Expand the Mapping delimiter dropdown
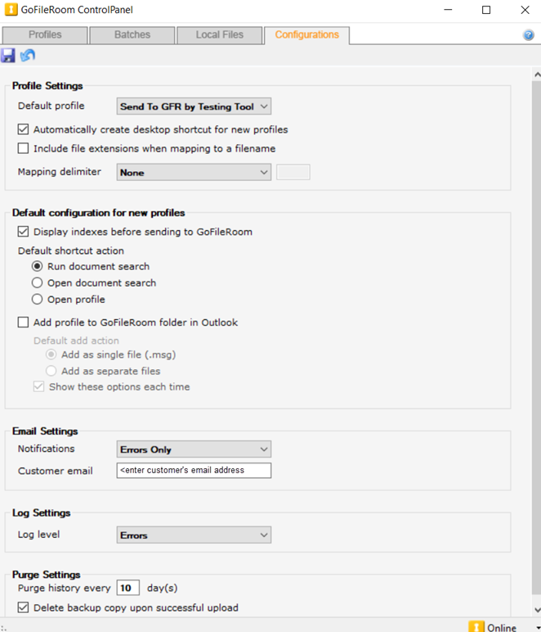The width and height of the screenshot is (541, 632). tap(194, 172)
